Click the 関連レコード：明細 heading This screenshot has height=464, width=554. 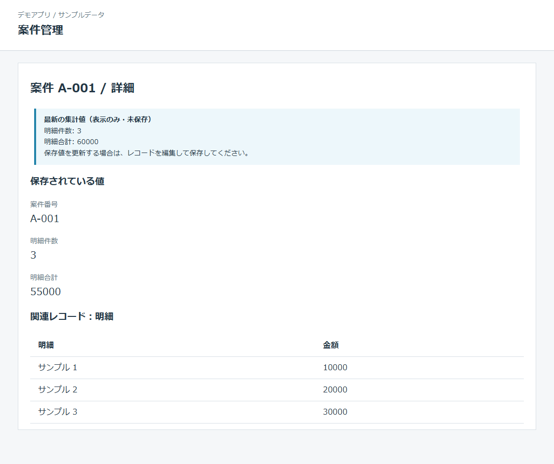pos(72,316)
